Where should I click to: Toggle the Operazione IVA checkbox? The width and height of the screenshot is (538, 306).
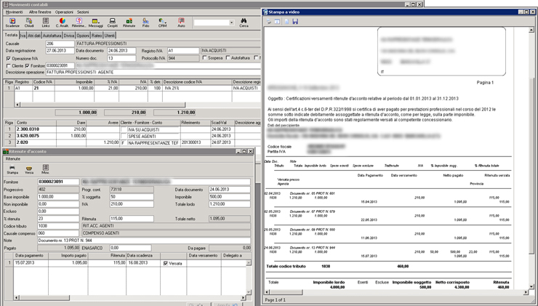pos(9,58)
